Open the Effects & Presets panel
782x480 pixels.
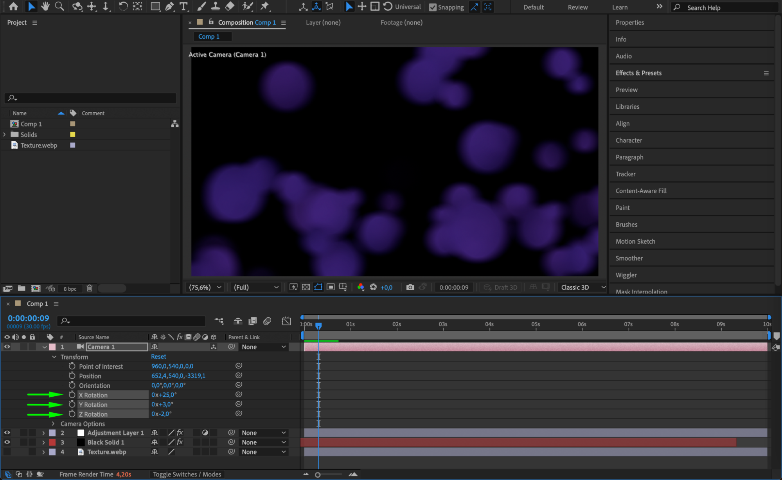pos(638,73)
